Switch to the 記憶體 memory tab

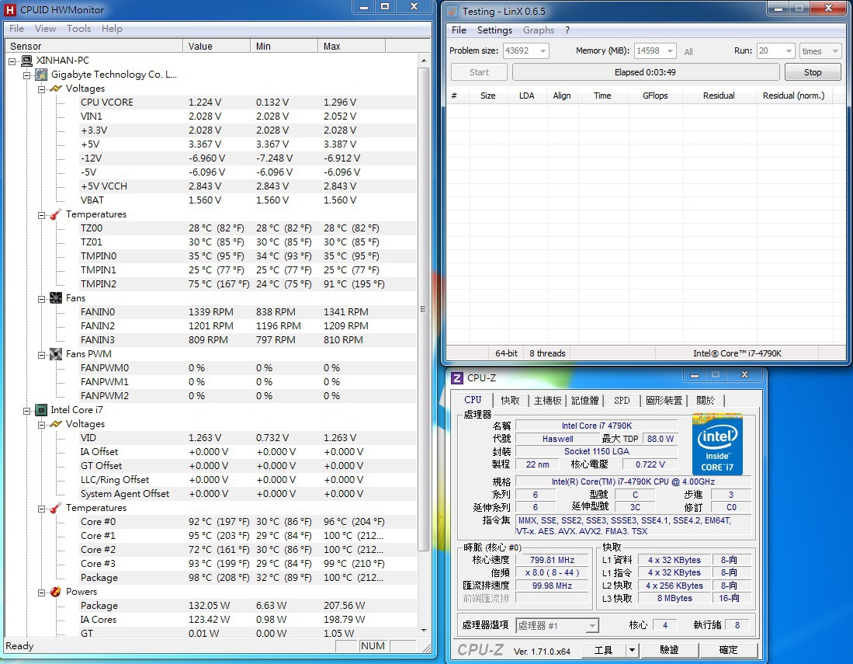(584, 401)
